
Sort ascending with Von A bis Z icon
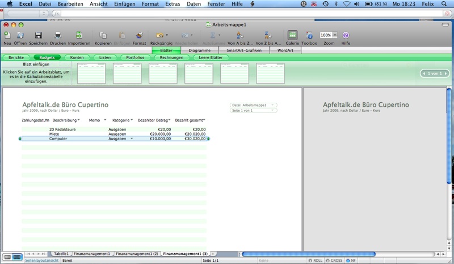240,35
